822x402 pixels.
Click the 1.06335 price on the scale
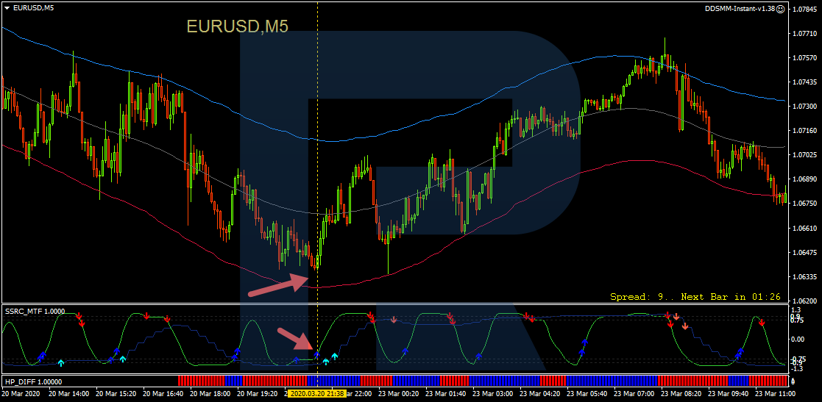click(805, 277)
